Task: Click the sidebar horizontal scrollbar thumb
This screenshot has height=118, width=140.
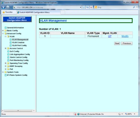Action: click(x=18, y=111)
